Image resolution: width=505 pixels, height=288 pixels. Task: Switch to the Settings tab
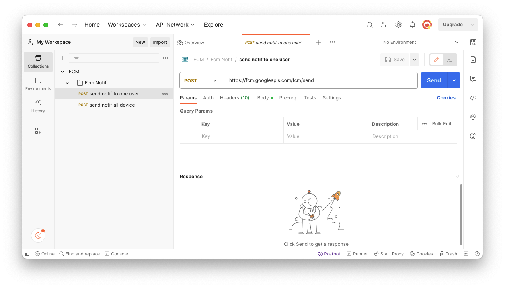[332, 98]
